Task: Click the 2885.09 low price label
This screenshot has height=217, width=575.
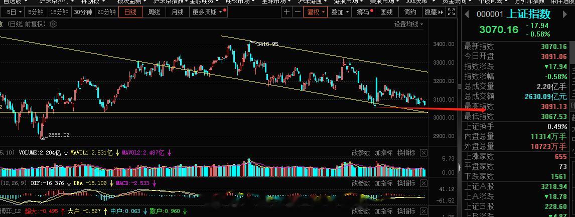Action: [x=59, y=135]
